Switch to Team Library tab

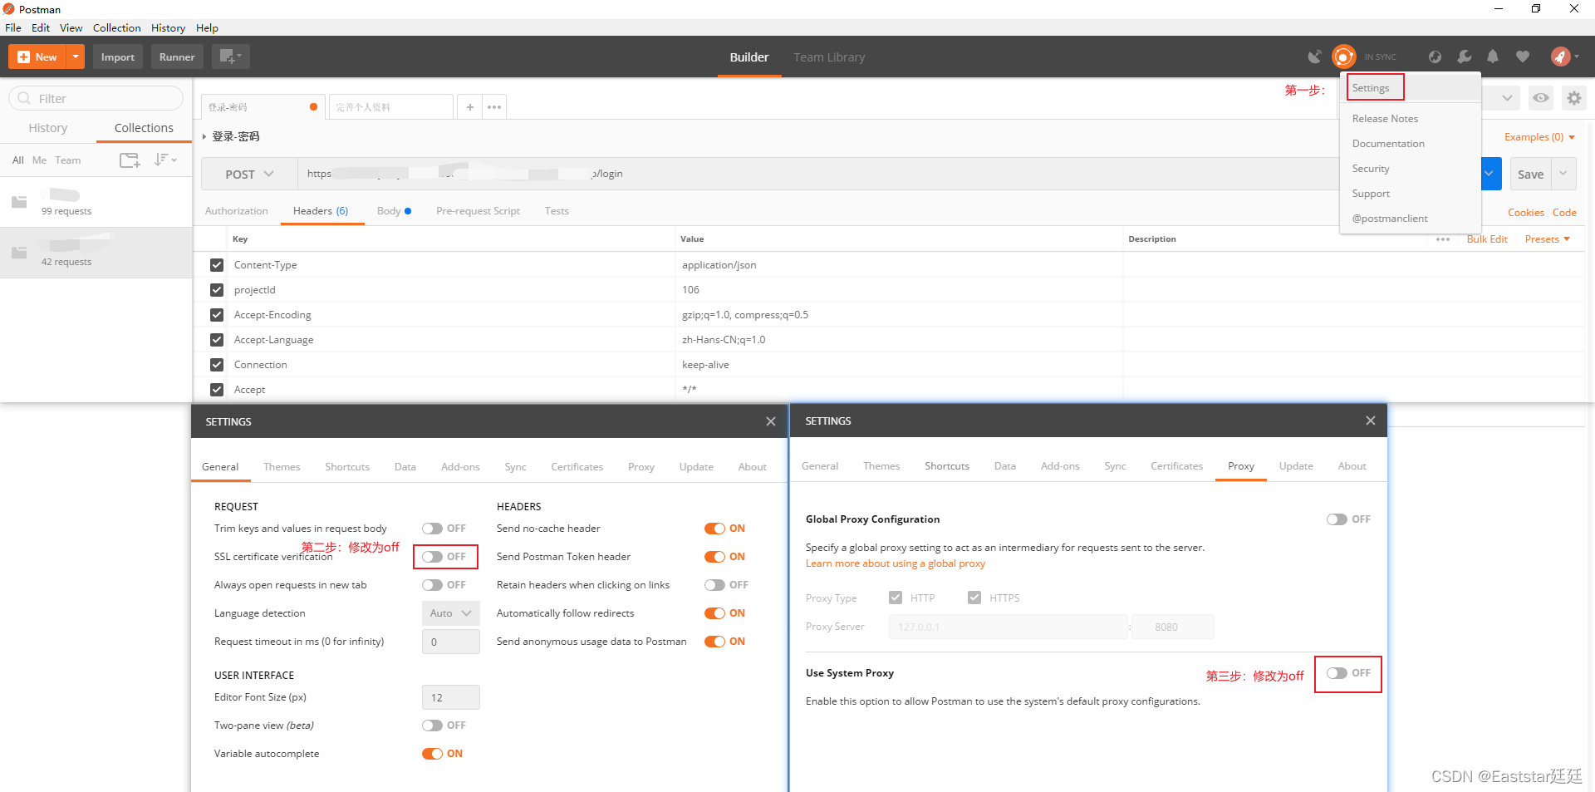tap(829, 57)
